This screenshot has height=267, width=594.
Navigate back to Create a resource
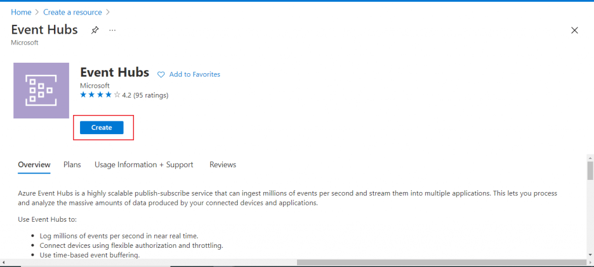[73, 12]
